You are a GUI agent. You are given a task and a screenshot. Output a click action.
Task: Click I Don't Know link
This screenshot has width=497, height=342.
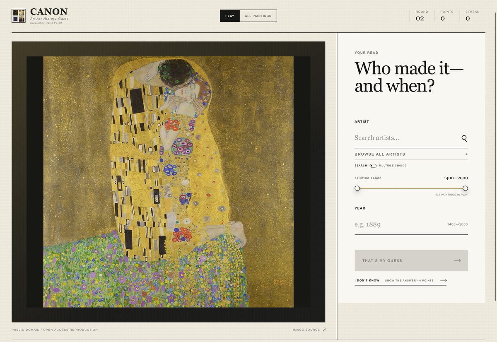pos(367,281)
